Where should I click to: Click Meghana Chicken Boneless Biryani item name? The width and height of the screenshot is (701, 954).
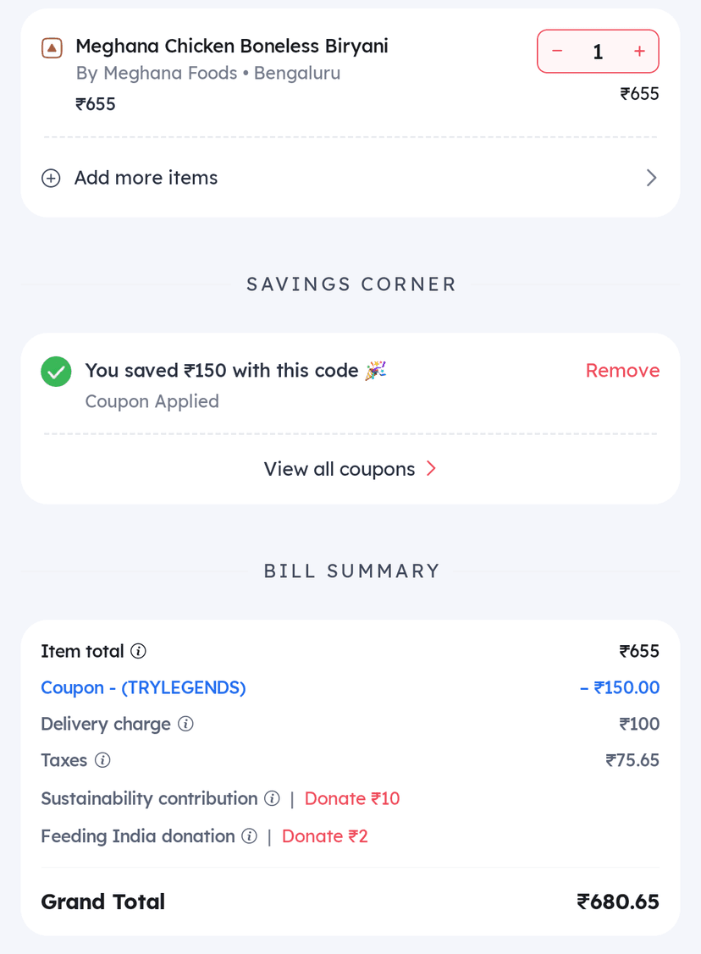pos(231,46)
